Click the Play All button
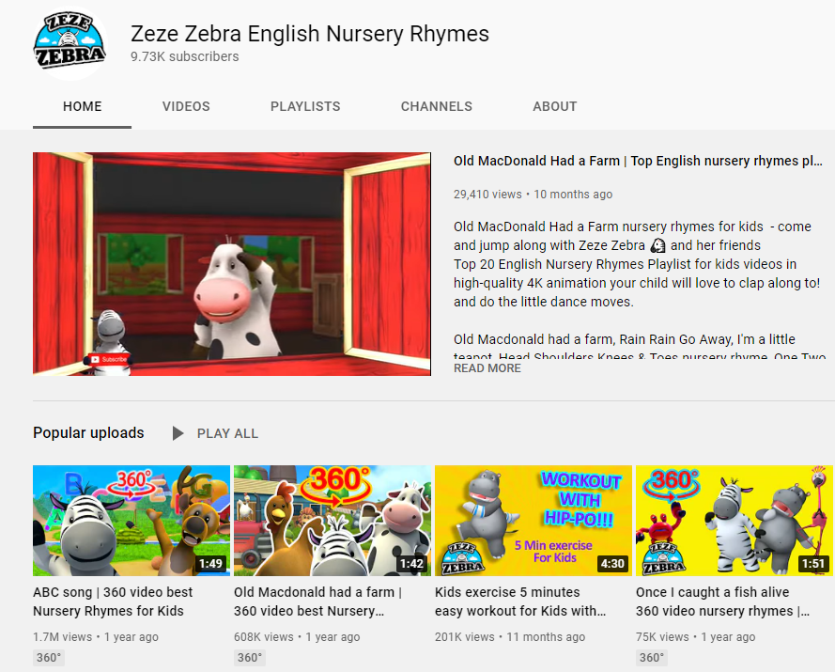The height and width of the screenshot is (672, 835). (216, 434)
